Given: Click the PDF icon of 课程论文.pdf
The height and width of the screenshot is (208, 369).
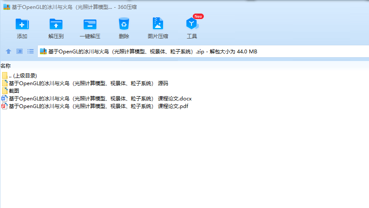Looking at the screenshot, I should 5,106.
